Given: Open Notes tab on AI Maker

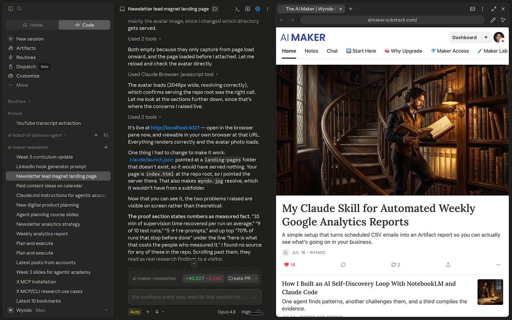Looking at the screenshot, I should (x=311, y=51).
